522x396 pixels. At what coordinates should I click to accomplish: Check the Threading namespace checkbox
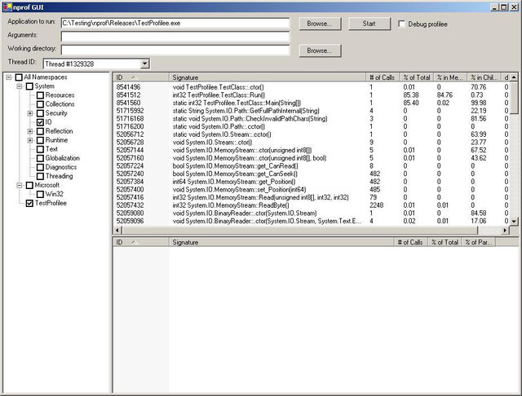pyautogui.click(x=40, y=176)
